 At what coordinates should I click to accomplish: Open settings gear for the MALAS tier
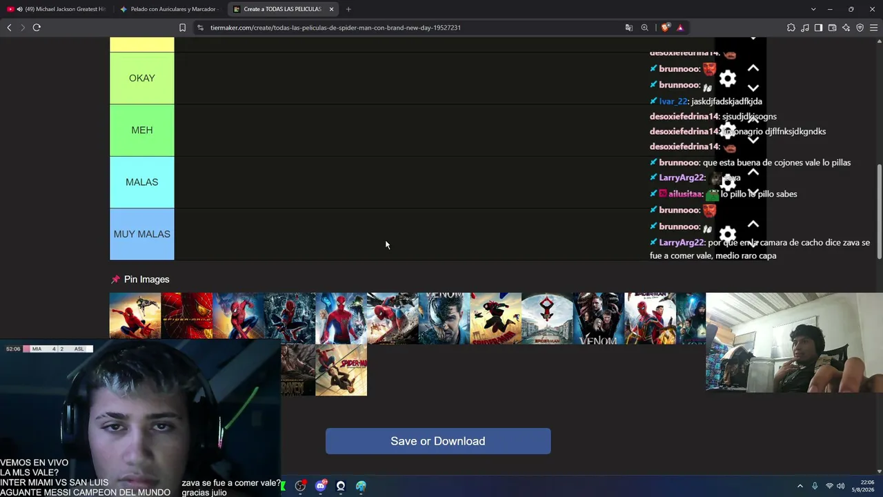pyautogui.click(x=728, y=182)
